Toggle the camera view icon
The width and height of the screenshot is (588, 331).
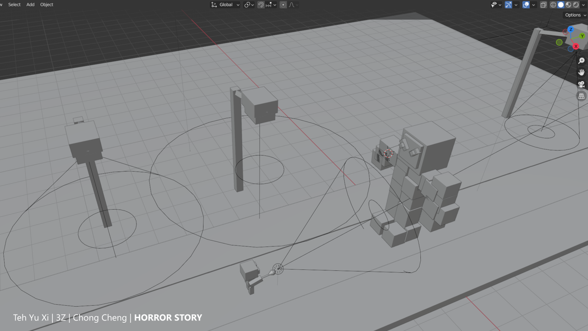pyautogui.click(x=582, y=85)
